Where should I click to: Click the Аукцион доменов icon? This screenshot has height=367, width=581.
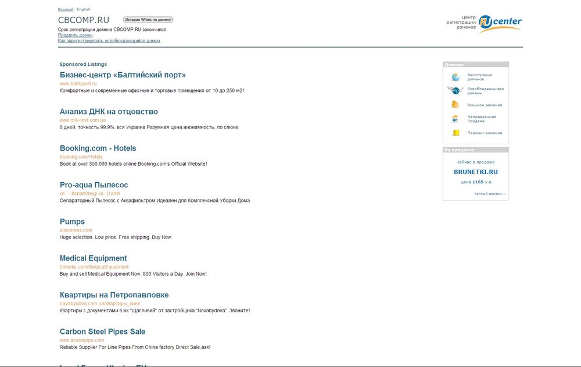(456, 105)
